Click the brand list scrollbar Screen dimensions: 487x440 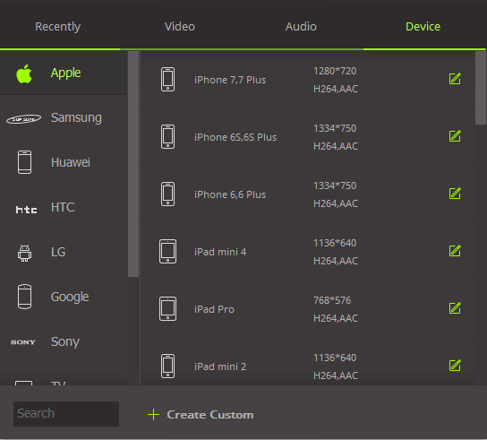[133, 164]
